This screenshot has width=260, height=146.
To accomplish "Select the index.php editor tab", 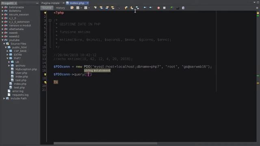I will point(77,3).
